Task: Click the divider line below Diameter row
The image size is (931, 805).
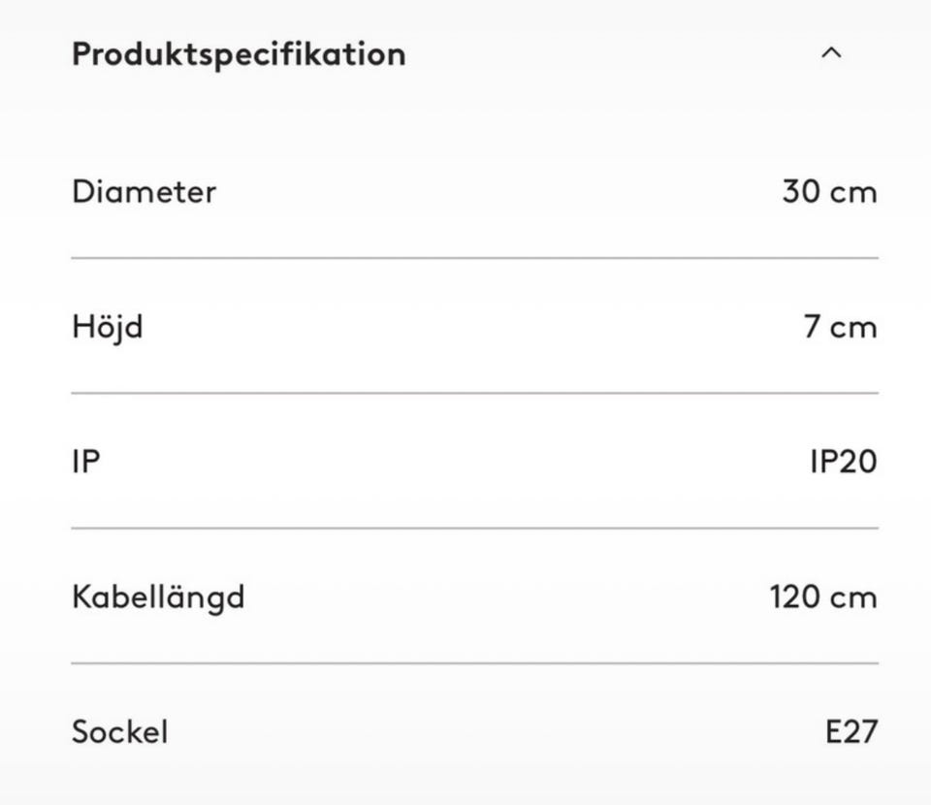Action: pos(474,258)
